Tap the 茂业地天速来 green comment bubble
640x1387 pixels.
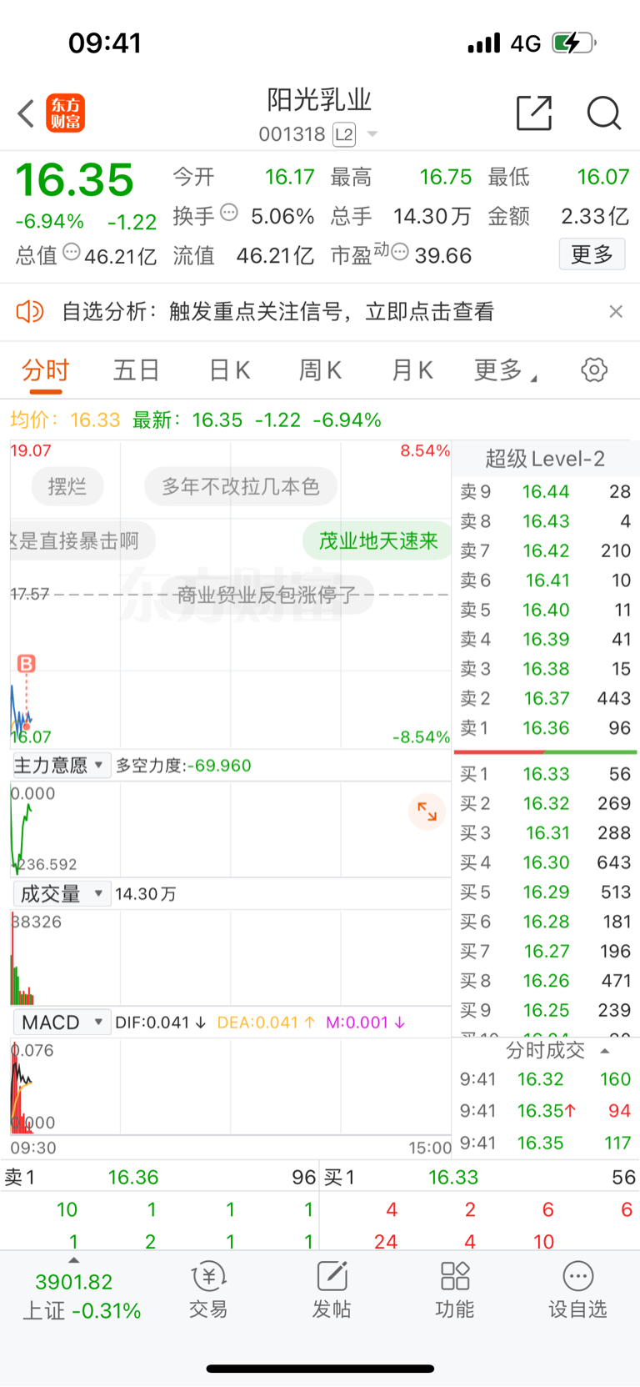point(377,540)
